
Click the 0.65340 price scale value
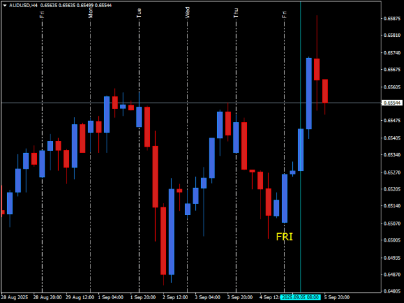point(392,154)
